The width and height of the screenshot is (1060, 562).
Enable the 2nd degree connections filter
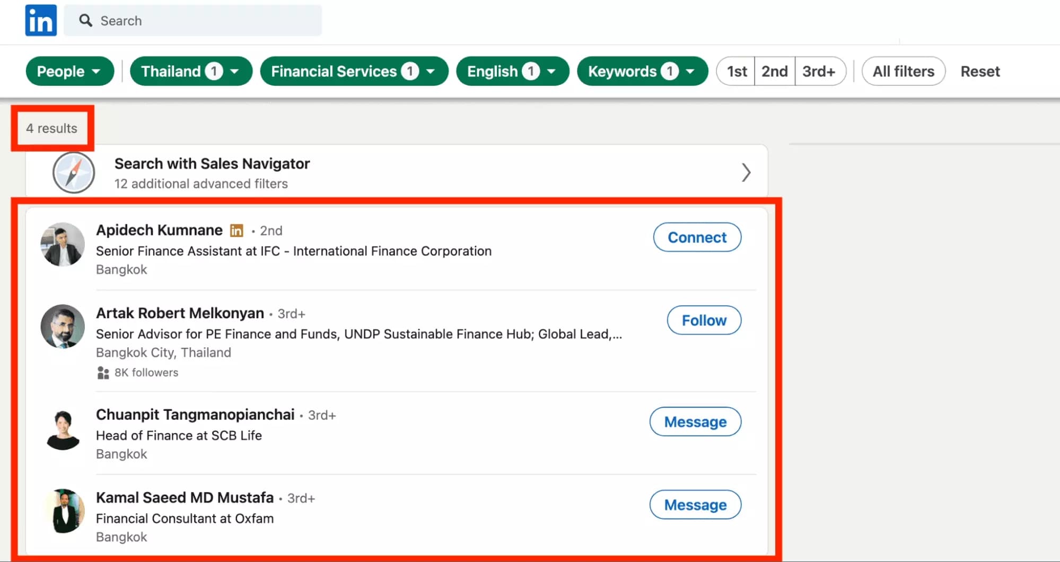pos(774,71)
